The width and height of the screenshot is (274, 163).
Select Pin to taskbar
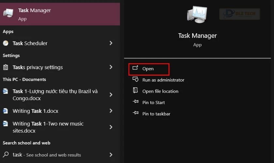click(x=156, y=114)
